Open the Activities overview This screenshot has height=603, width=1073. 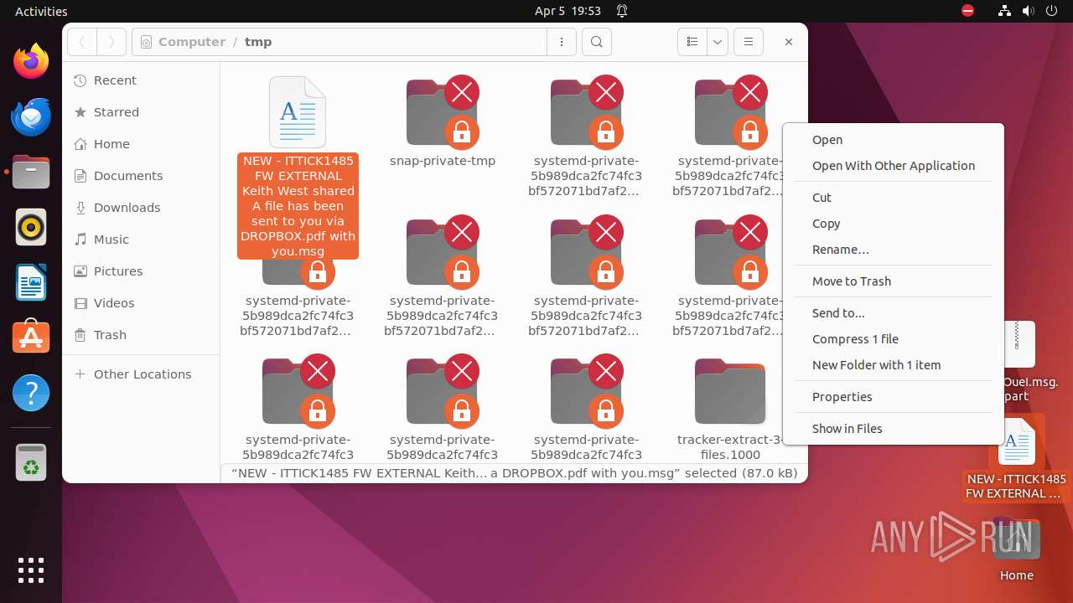coord(41,11)
